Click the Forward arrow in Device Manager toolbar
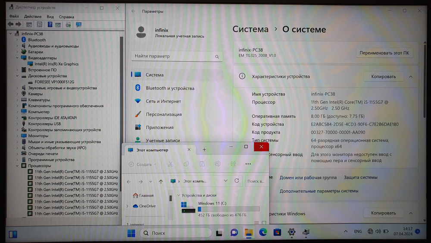Viewport: 431px width, 243px height. click(19, 25)
